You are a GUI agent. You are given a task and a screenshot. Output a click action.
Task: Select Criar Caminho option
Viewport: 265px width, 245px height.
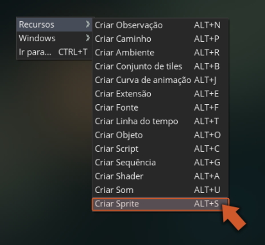pyautogui.click(x=160, y=39)
